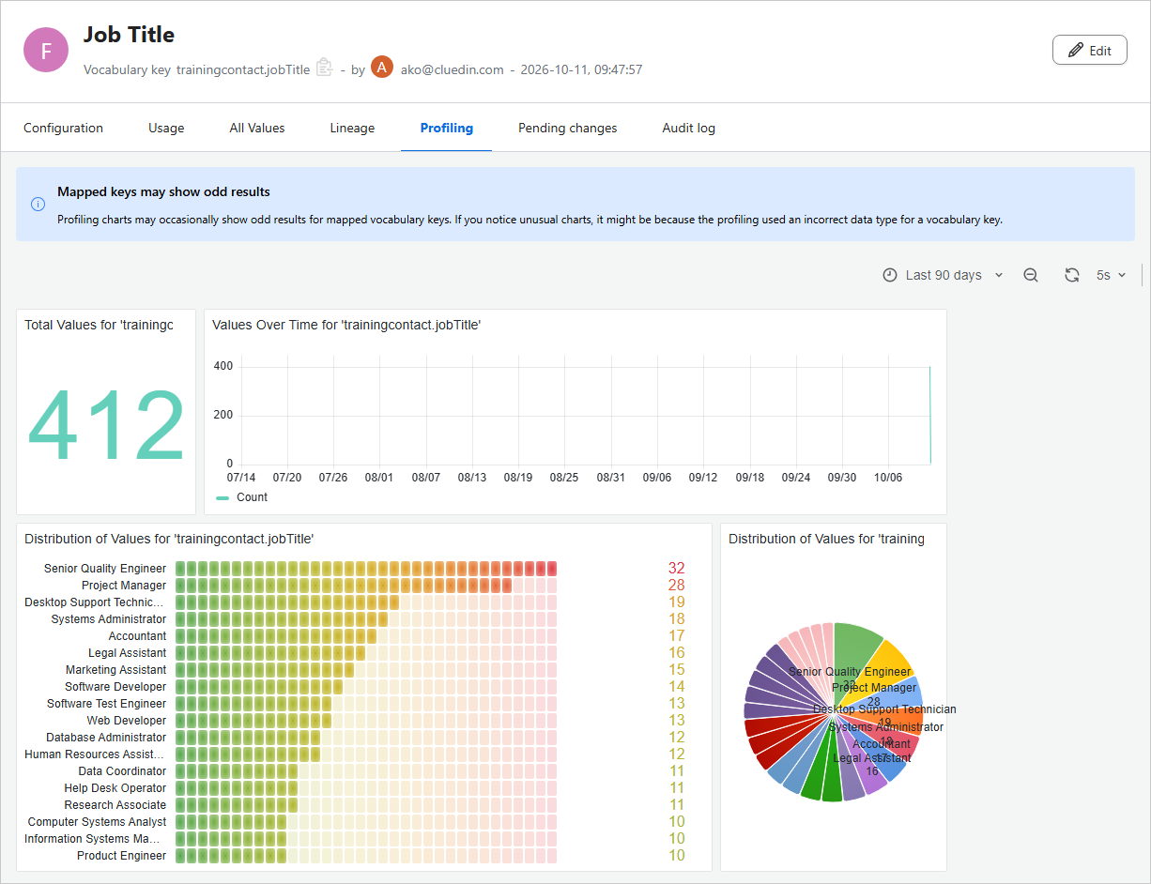
Task: Click the Research Associate row label
Action: [x=115, y=805]
